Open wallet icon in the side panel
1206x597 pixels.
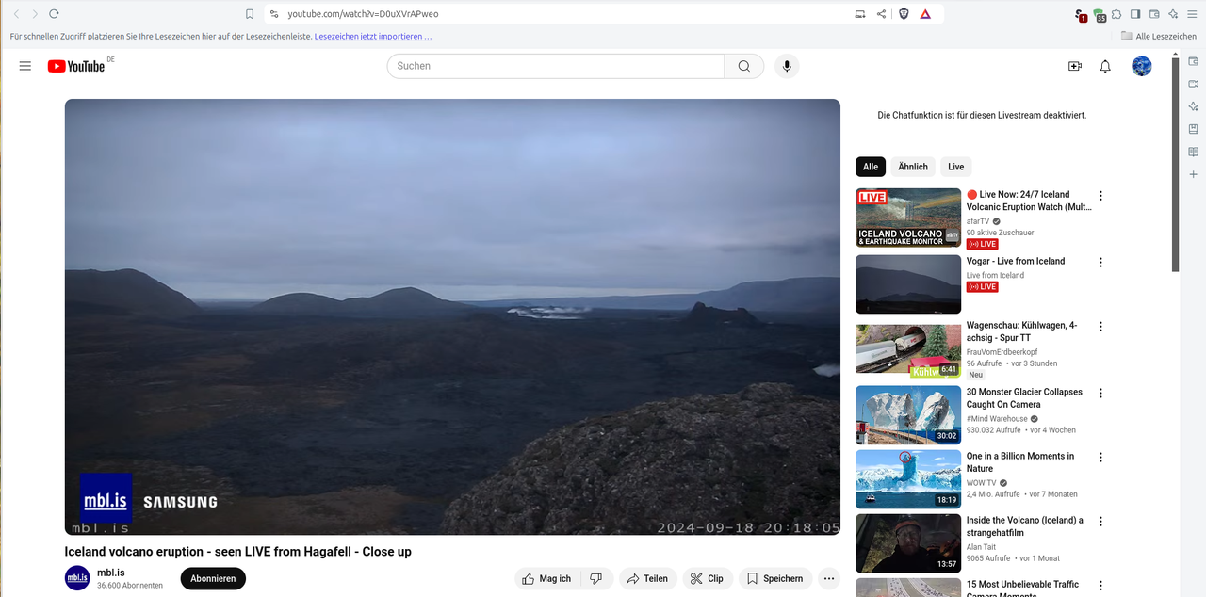pos(1194,61)
